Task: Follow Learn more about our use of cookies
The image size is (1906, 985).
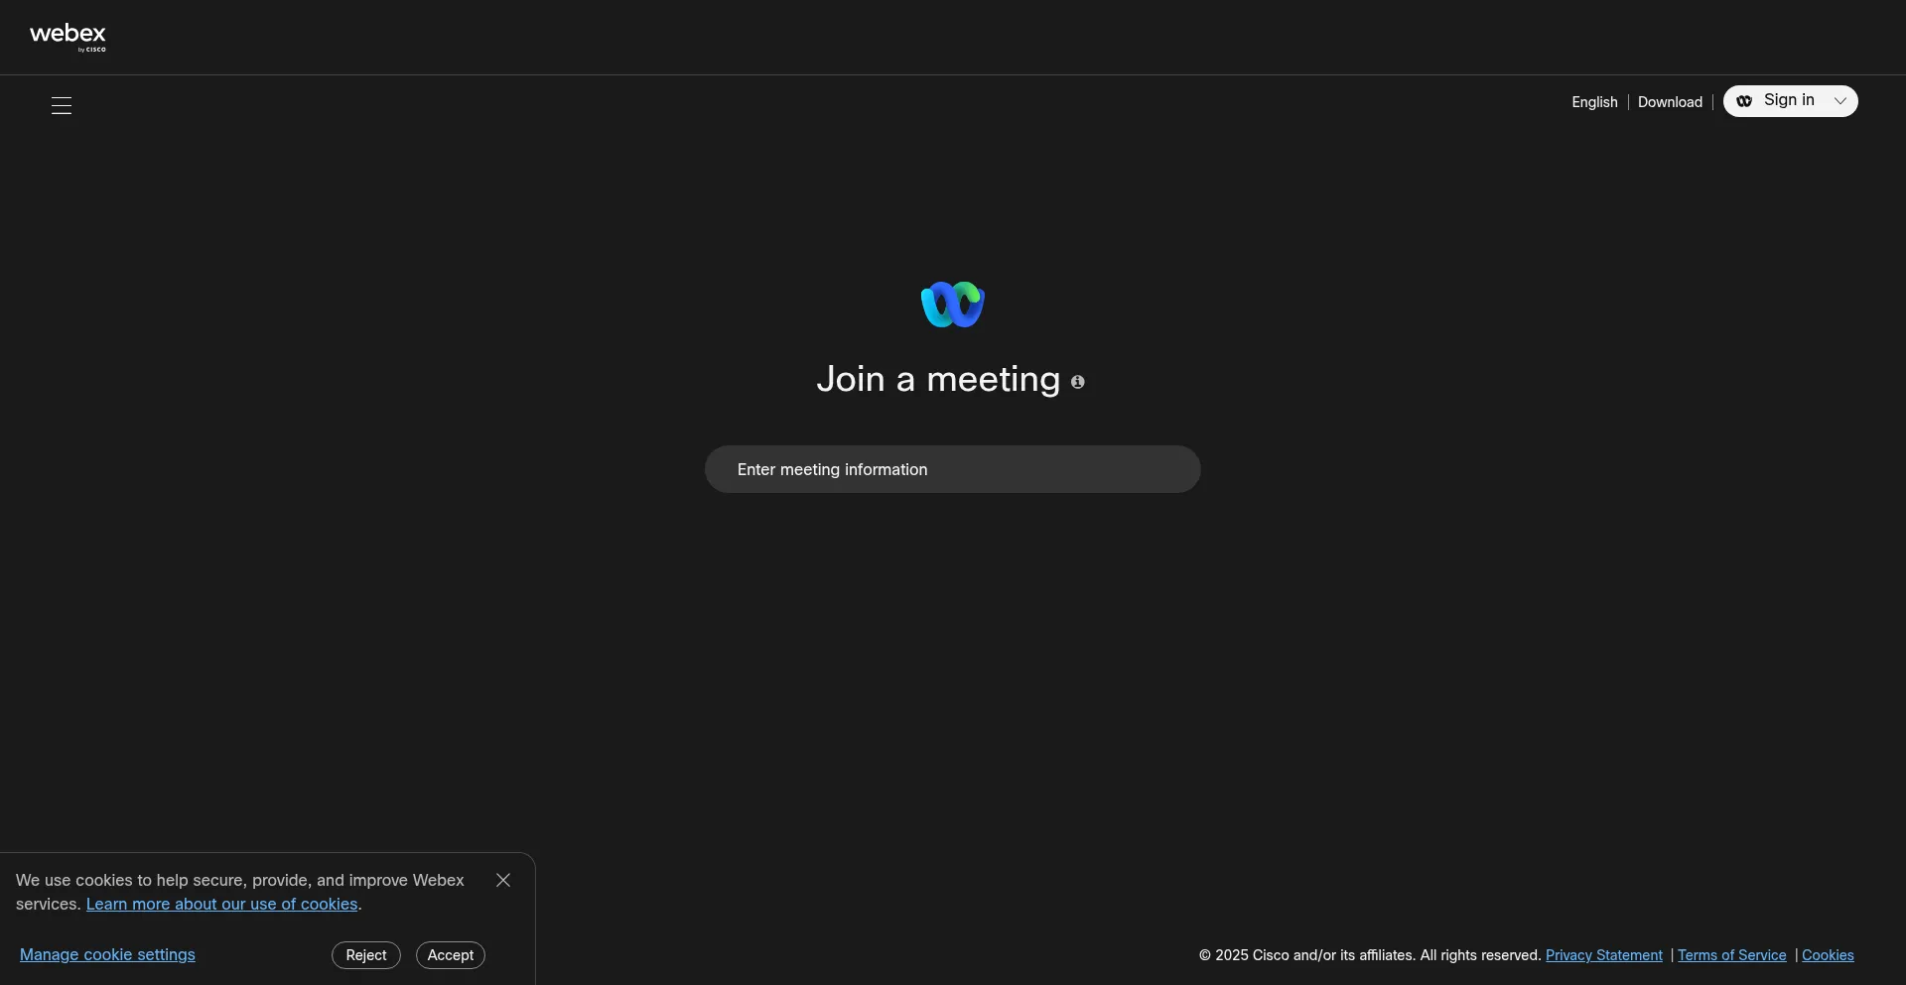Action: tap(221, 905)
